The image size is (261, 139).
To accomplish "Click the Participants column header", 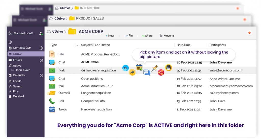I will click(x=218, y=45).
